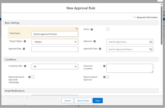
Task: Open the Target Object dropdown
Action: (55, 42)
